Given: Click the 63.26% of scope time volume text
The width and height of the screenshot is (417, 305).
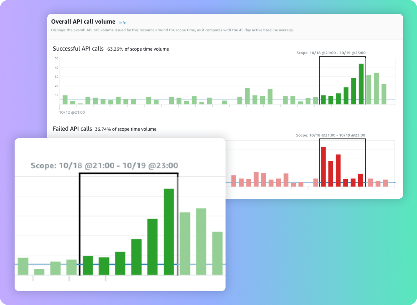Looking at the screenshot, I should point(138,49).
